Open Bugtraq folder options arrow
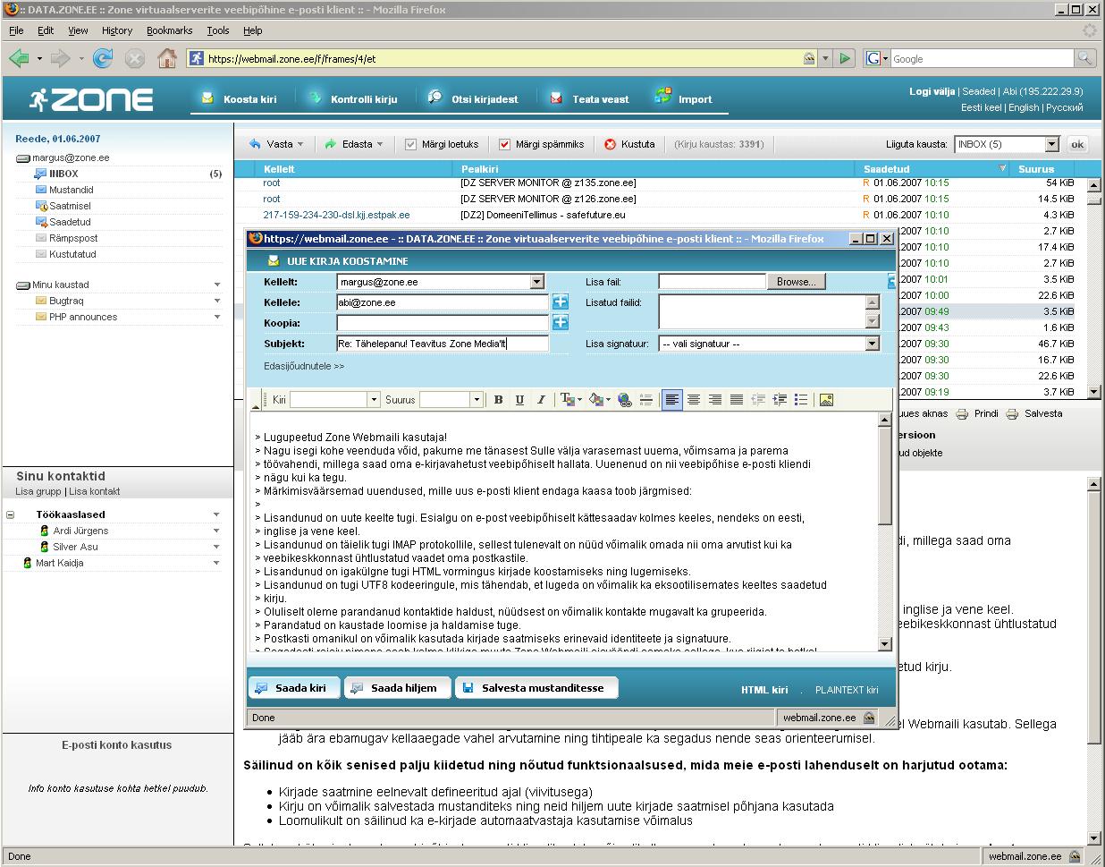This screenshot has height=867, width=1105. tap(217, 302)
